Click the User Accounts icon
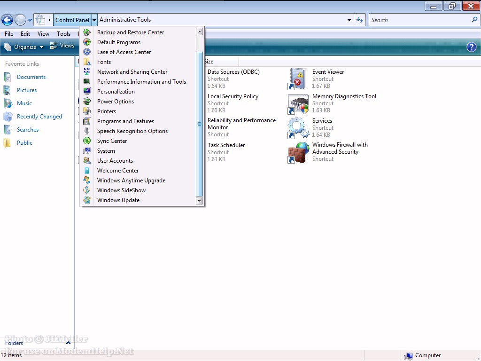The image size is (481, 361). (x=87, y=160)
